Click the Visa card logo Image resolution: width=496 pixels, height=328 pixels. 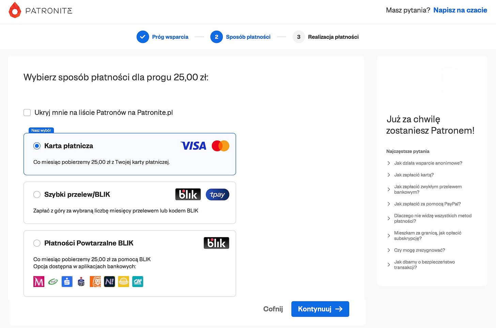193,146
